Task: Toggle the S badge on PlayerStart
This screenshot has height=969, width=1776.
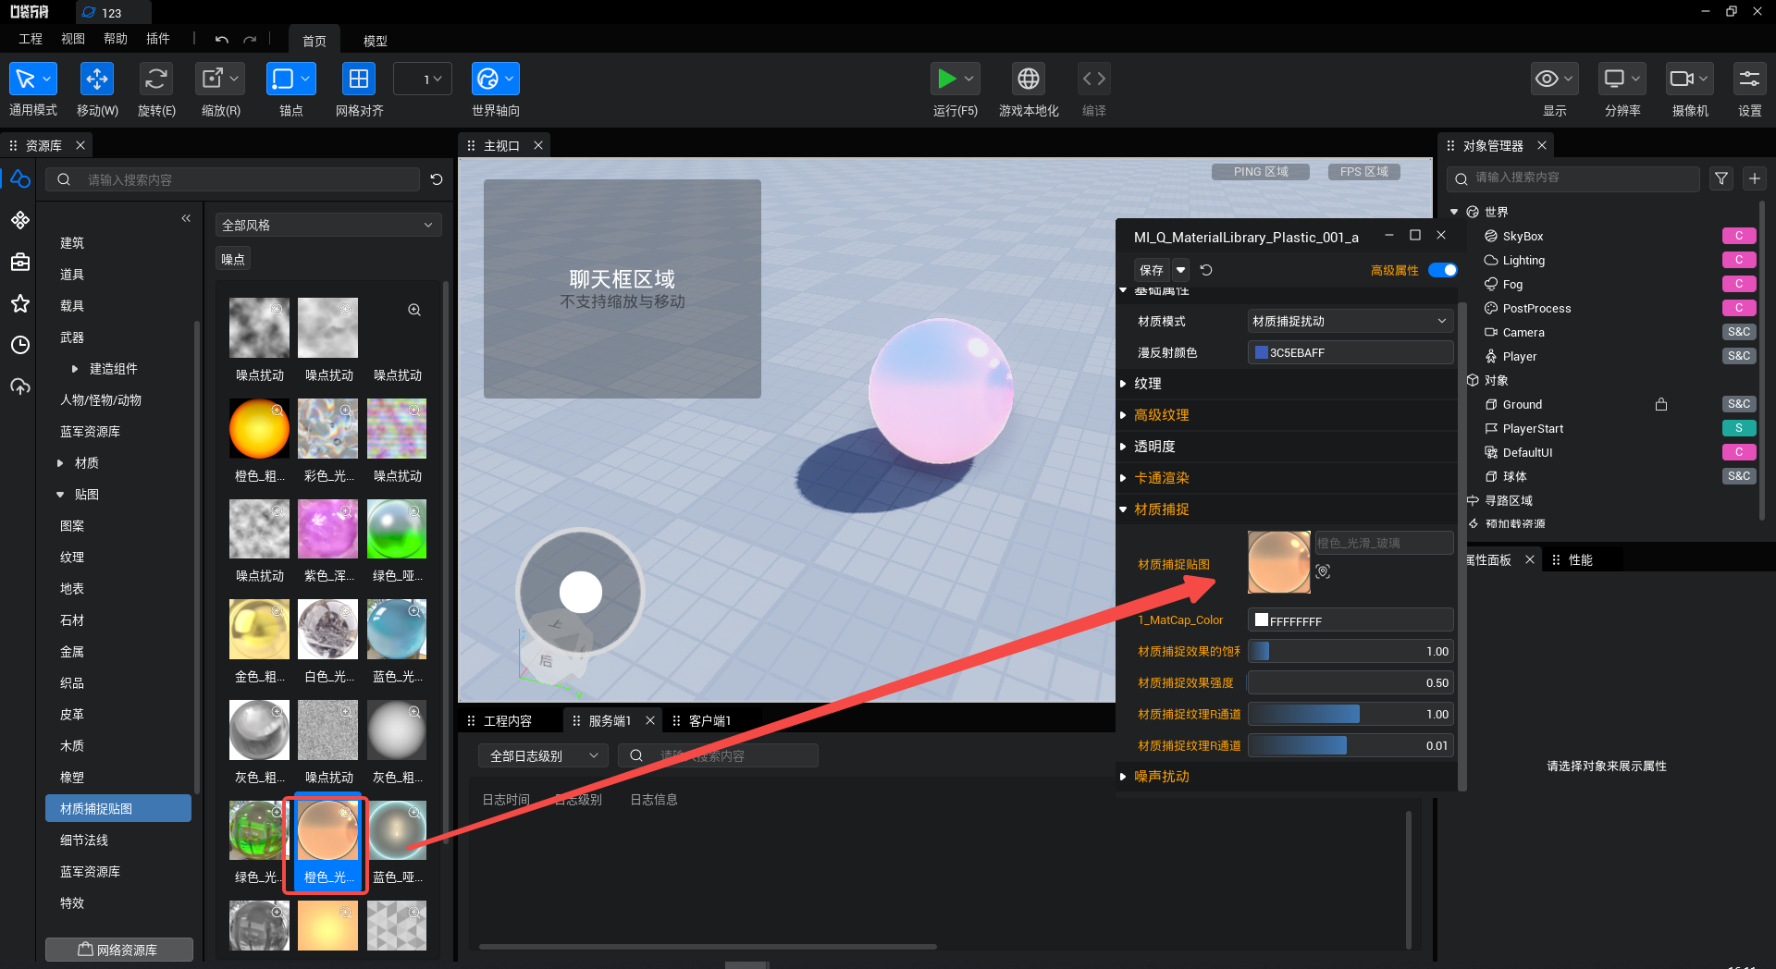Action: click(1739, 428)
